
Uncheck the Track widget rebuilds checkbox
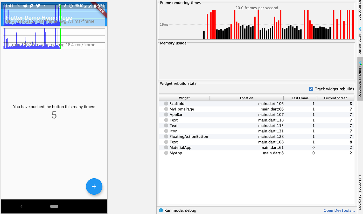311,89
